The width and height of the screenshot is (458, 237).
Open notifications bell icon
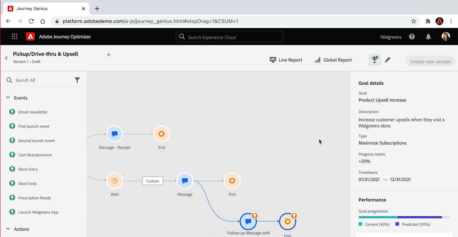click(428, 37)
